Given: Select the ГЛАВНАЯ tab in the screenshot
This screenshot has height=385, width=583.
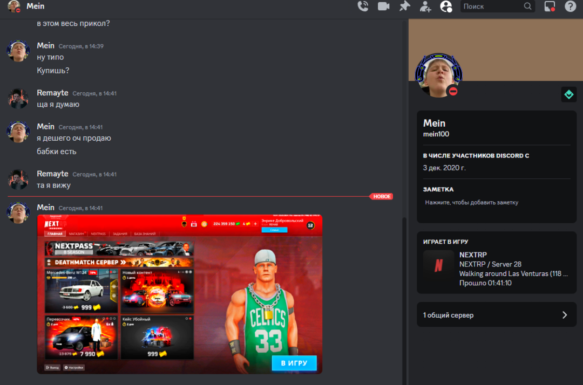Looking at the screenshot, I should pos(55,234).
